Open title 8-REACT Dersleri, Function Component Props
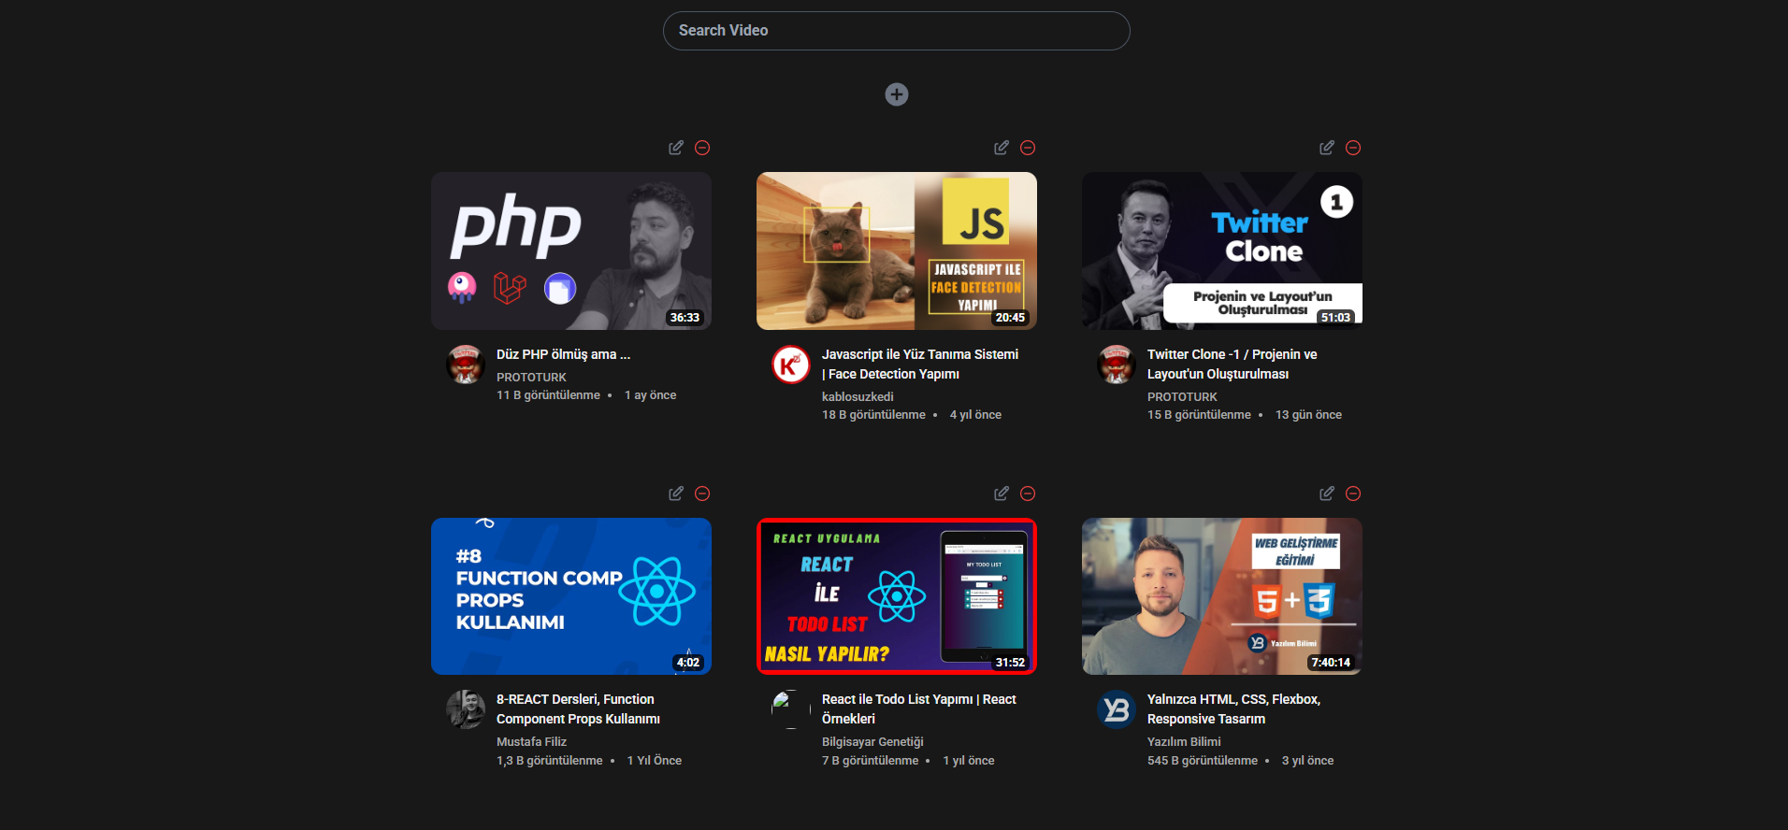This screenshot has width=1788, height=830. click(578, 709)
